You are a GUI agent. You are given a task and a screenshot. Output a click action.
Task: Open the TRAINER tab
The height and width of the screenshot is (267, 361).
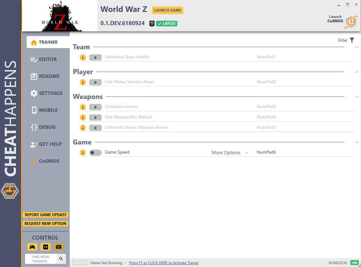pos(48,42)
